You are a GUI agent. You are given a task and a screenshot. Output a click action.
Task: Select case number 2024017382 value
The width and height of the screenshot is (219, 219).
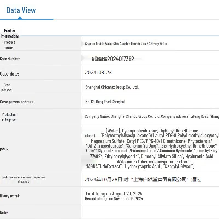[113, 59]
